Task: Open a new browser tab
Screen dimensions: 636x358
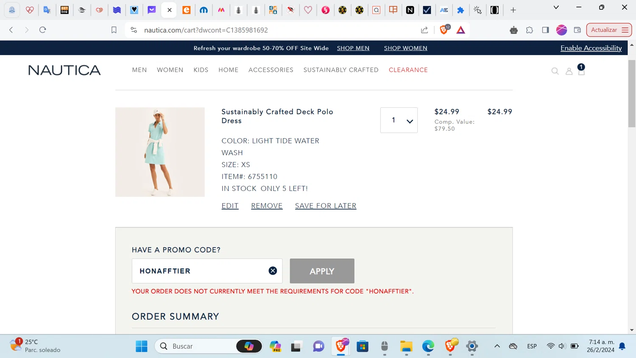Action: 513,10
